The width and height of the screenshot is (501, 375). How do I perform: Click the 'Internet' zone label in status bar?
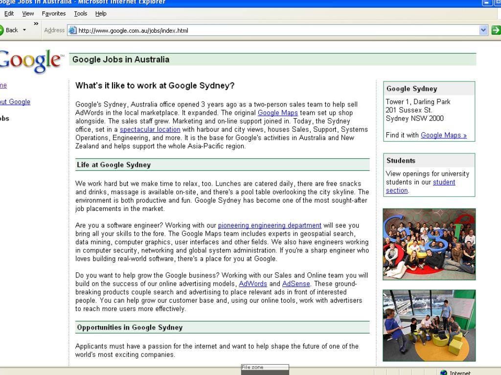(460, 373)
